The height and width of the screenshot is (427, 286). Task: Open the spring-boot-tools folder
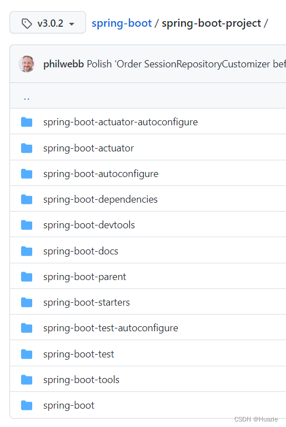coord(81,380)
